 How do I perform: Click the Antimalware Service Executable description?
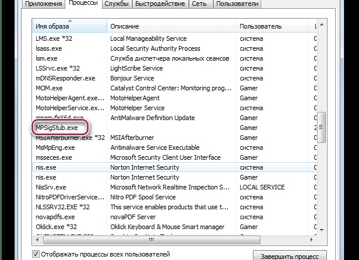155,147
